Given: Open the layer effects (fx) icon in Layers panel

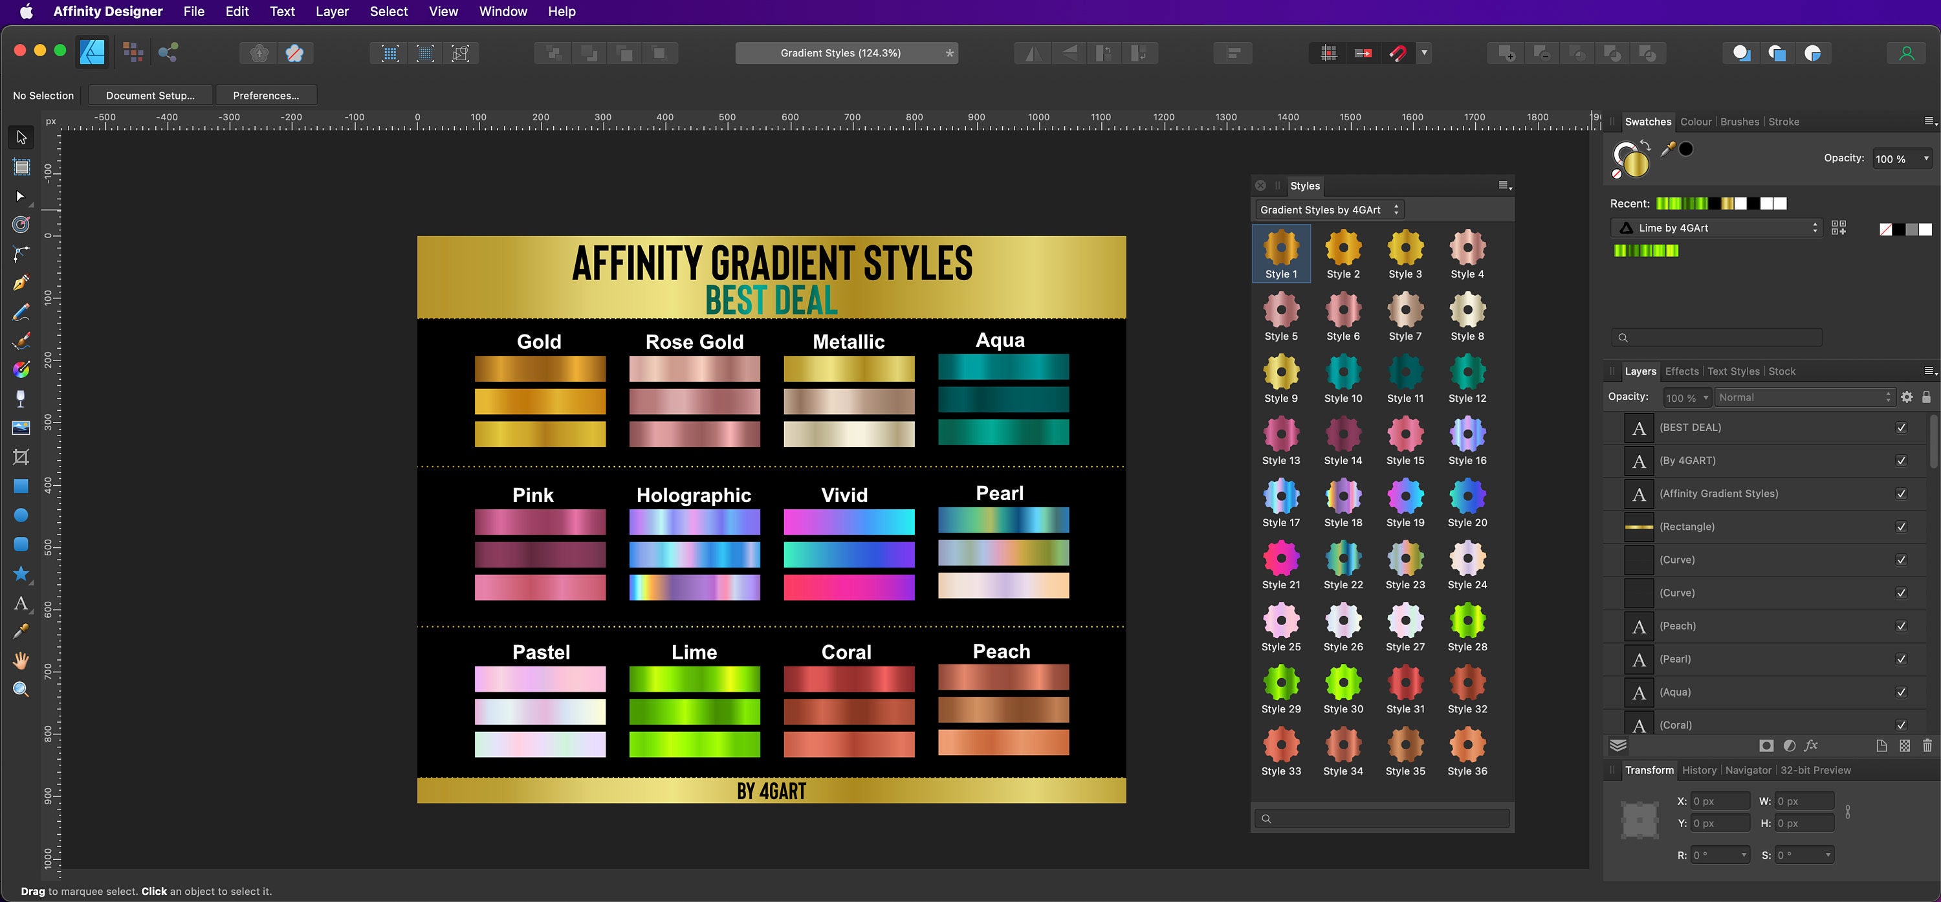Looking at the screenshot, I should 1812,745.
